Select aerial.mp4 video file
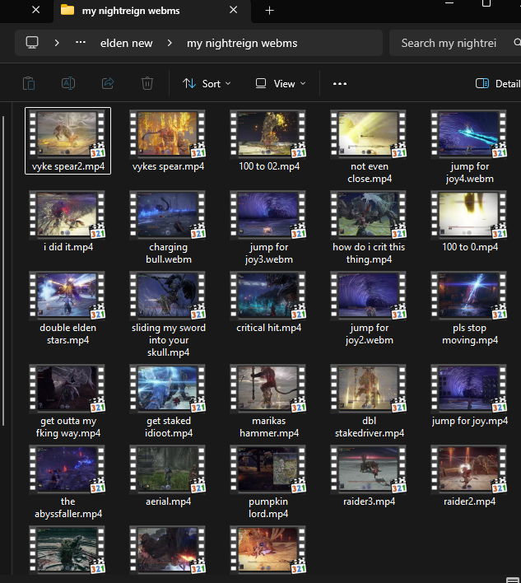The height and width of the screenshot is (583, 521). [x=168, y=476]
